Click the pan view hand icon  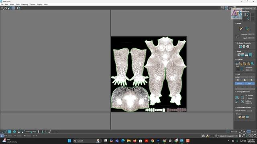pos(240,136)
